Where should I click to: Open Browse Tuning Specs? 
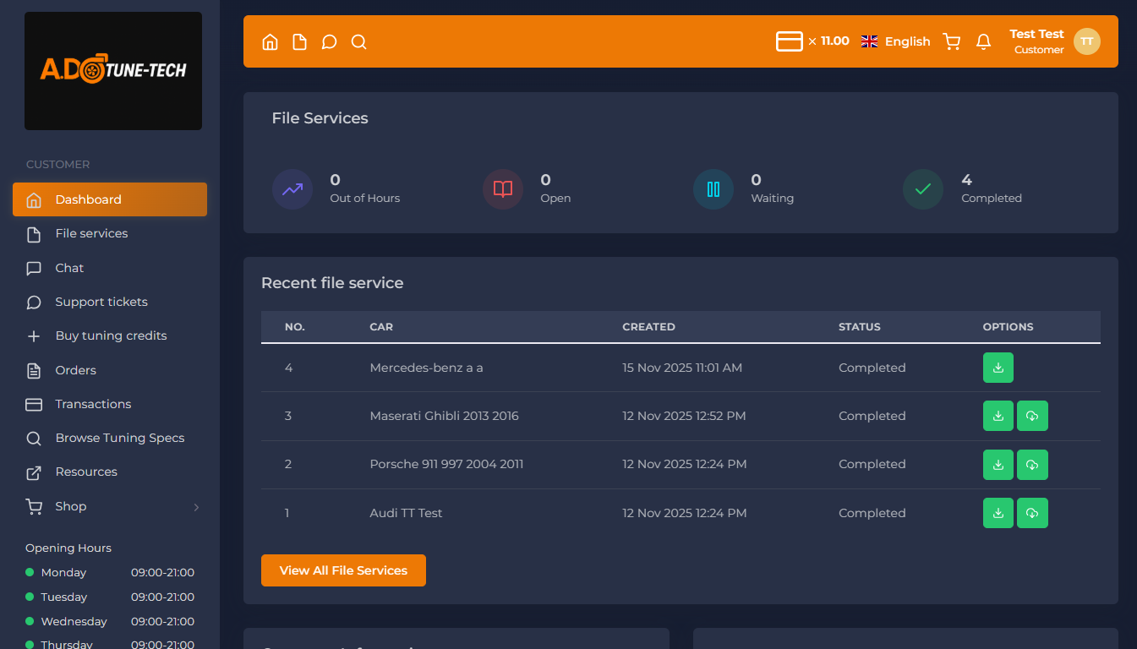coord(110,438)
